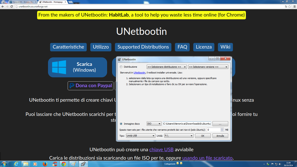The image size is (297, 167).
Task: Open a new Chrome tab
Action: [x=70, y=2]
